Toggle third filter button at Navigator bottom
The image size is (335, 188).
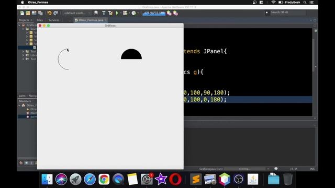click(x=31, y=163)
